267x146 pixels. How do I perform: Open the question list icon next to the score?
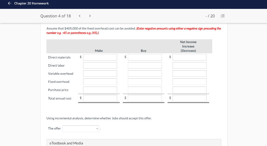tap(223, 16)
